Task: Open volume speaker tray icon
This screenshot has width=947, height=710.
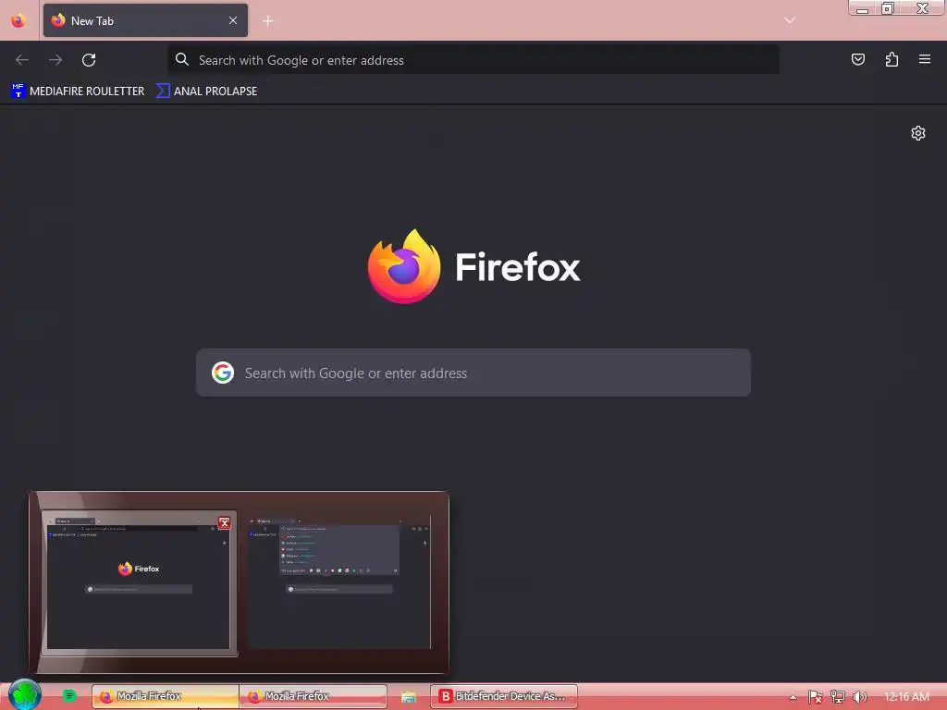Action: click(859, 697)
